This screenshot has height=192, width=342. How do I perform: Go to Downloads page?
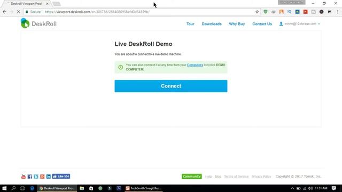(212, 24)
